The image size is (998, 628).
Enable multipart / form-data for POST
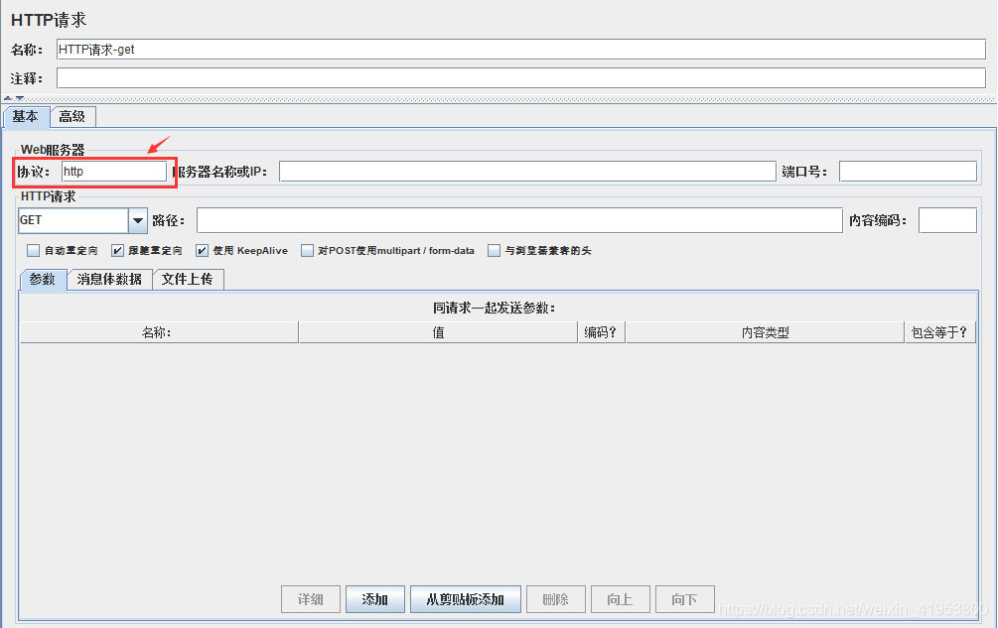coord(307,250)
